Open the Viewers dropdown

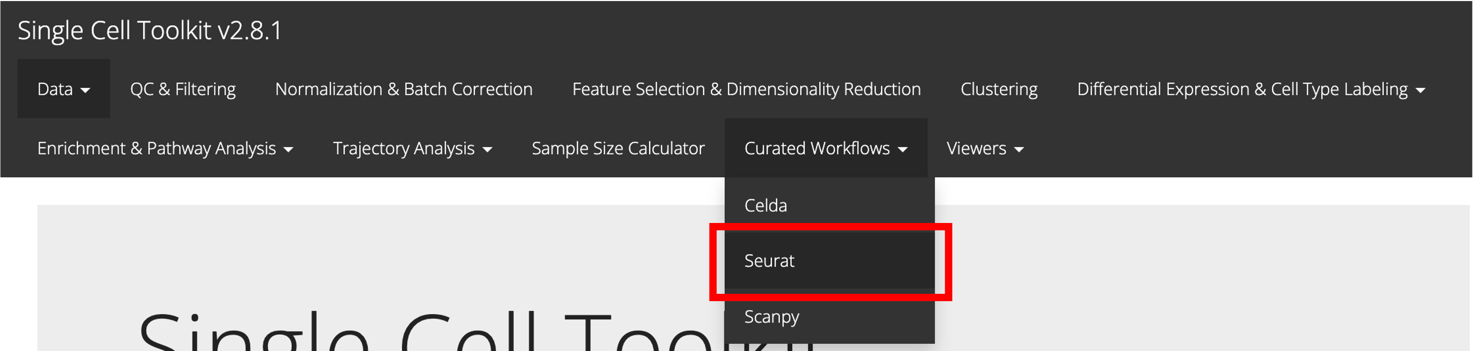(x=984, y=148)
